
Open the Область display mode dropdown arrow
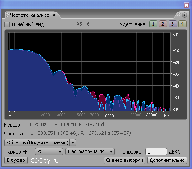[x=73, y=142]
